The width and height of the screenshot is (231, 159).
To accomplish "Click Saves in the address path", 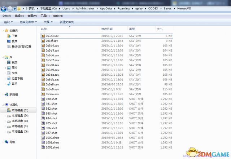I will pos(167,9).
